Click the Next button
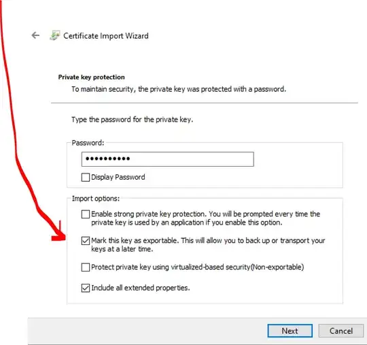 [x=290, y=331]
